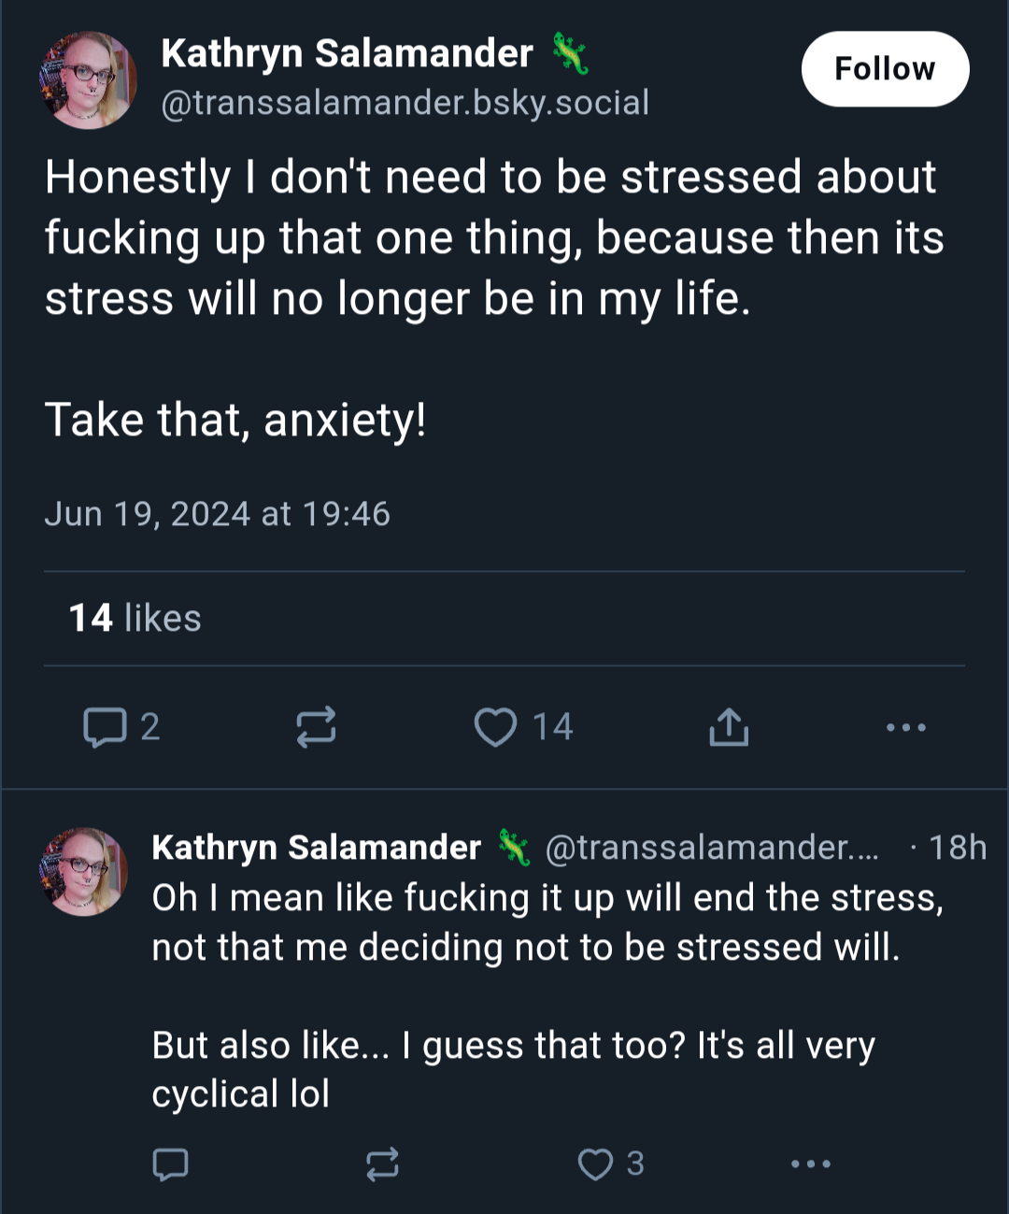Open more options on the reply
The width and height of the screenshot is (1009, 1214).
click(811, 1164)
